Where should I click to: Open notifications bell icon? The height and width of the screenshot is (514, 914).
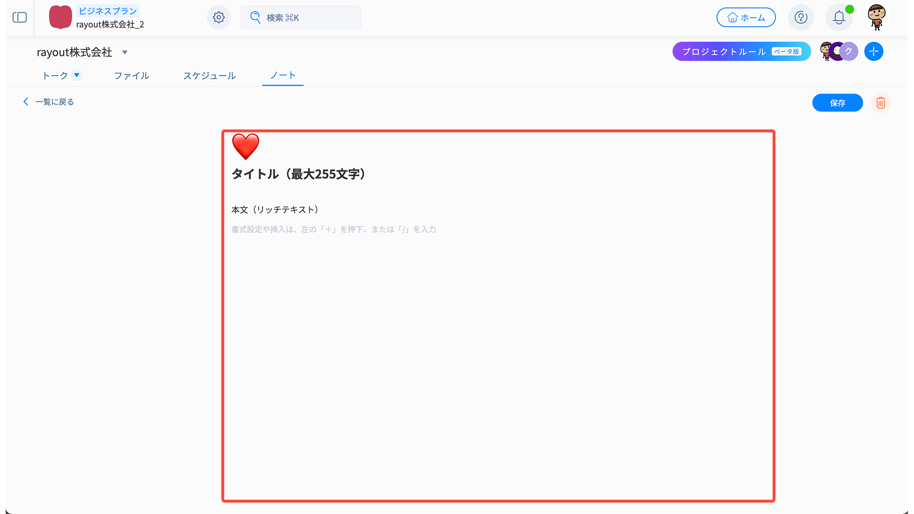839,18
